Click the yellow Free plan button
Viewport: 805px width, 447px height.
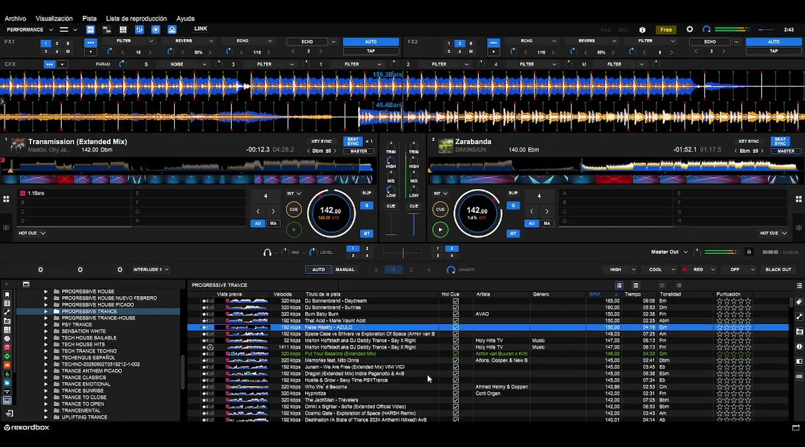pos(666,30)
